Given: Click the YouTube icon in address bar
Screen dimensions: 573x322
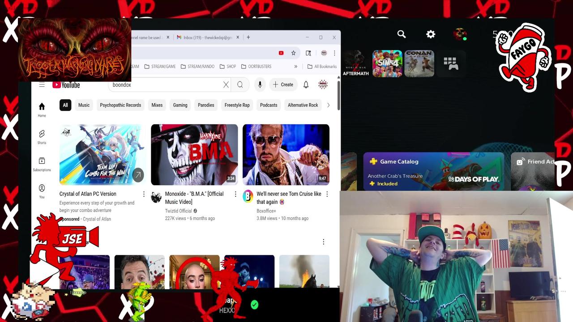Looking at the screenshot, I should point(281,53).
